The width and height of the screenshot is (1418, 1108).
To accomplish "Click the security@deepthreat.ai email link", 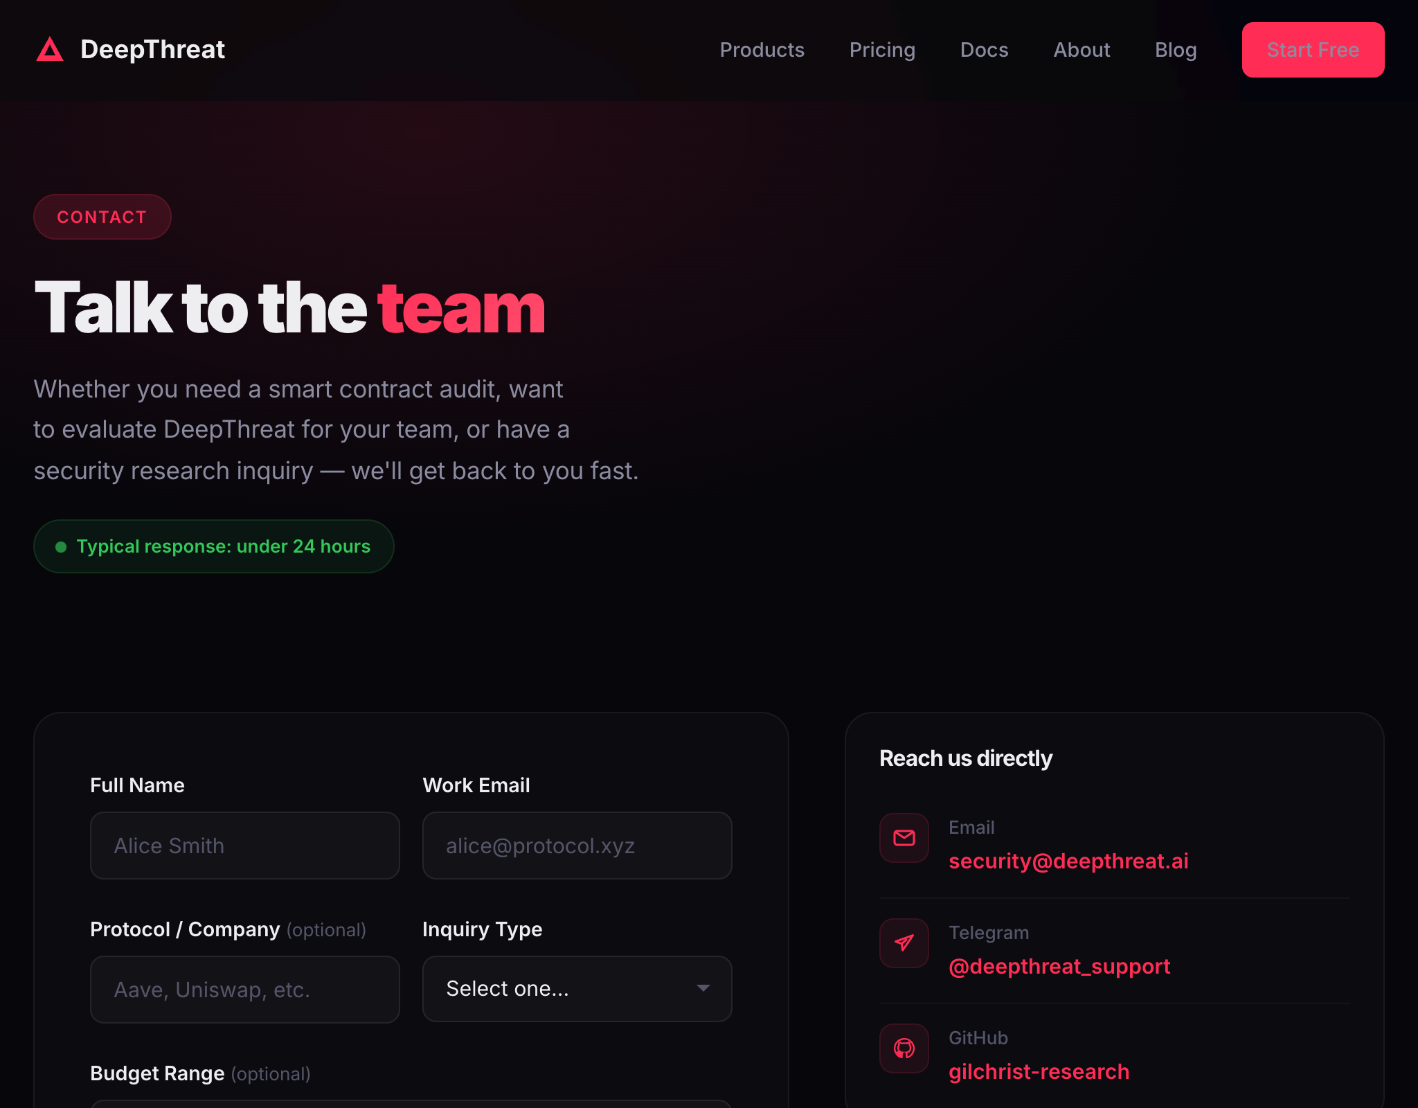I will click(x=1068, y=861).
